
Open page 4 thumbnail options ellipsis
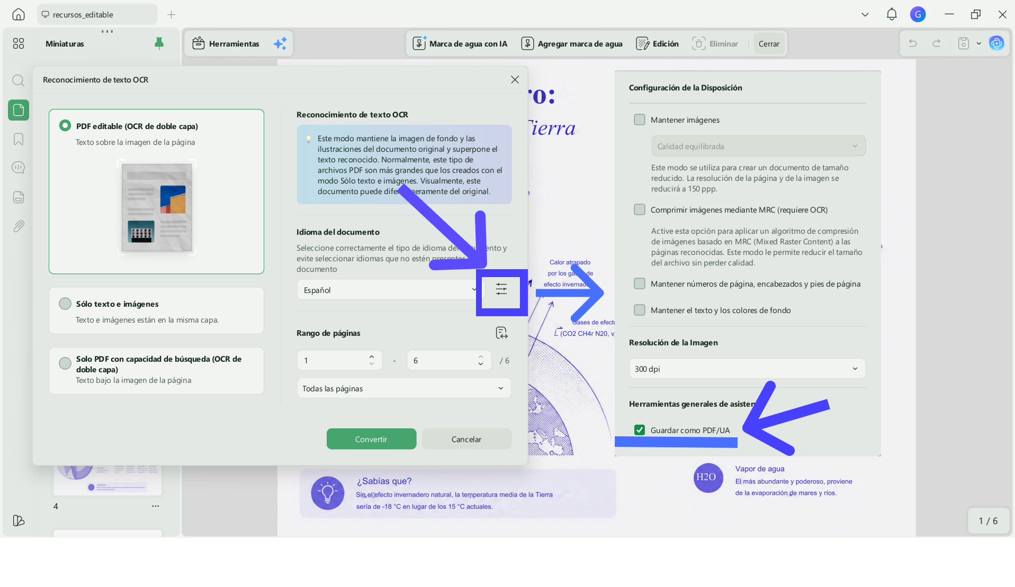(155, 506)
